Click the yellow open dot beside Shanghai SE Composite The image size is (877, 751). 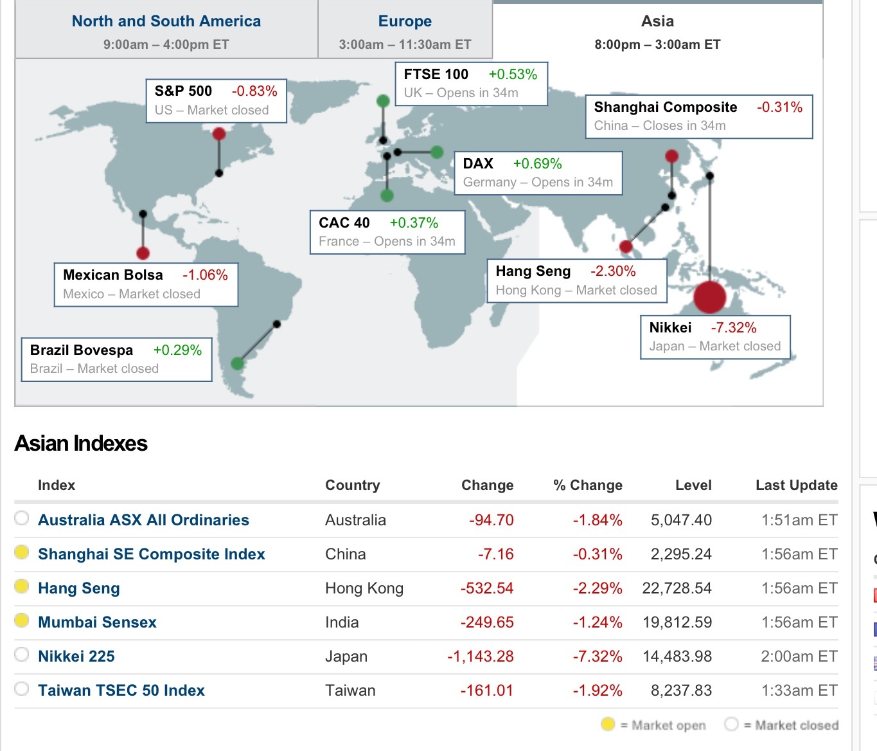click(22, 552)
